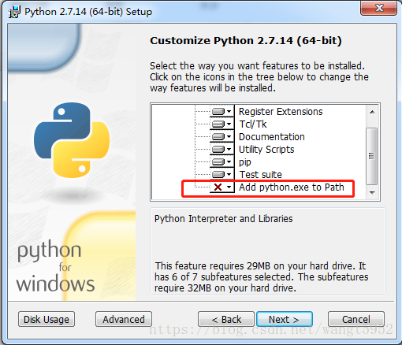Click the Disk Usage button
This screenshot has width=402, height=345.
click(47, 319)
